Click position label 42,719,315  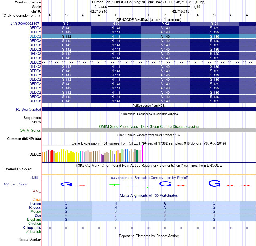click(181, 11)
